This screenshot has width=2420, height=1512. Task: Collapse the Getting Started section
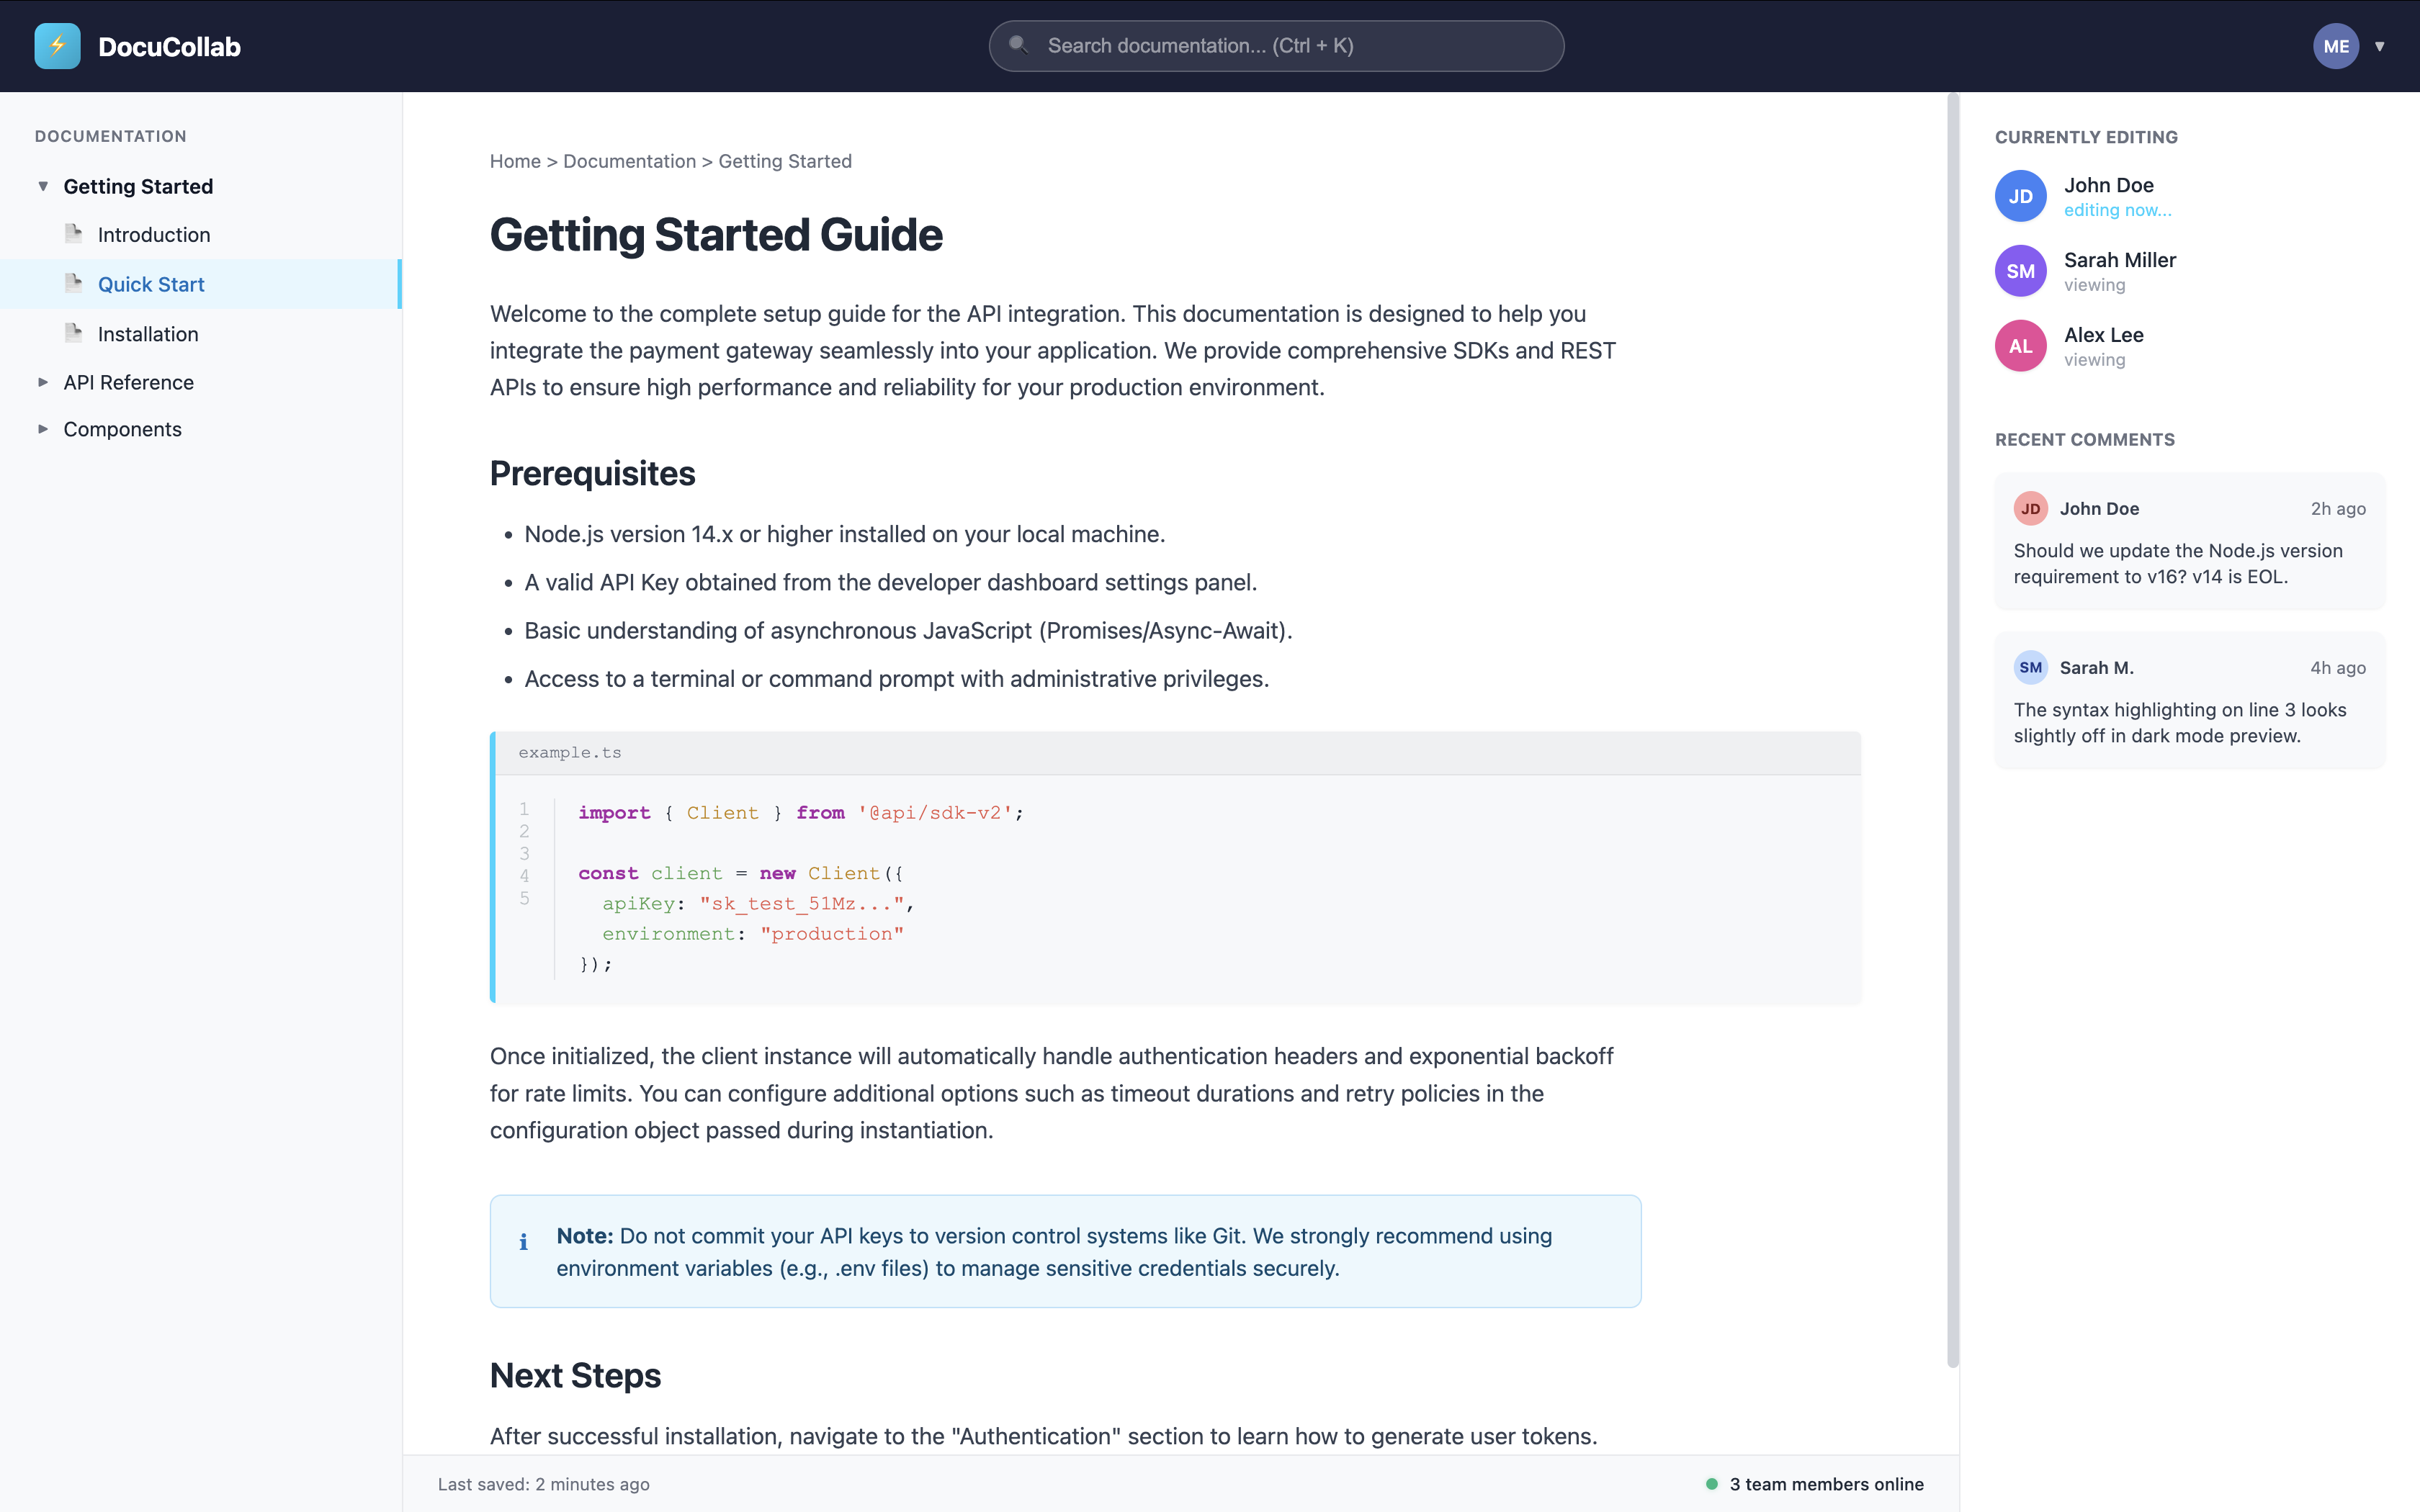pos(43,186)
